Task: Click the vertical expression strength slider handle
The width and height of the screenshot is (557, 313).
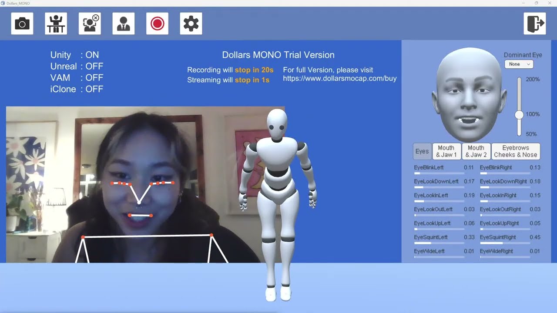Action: coord(519,115)
